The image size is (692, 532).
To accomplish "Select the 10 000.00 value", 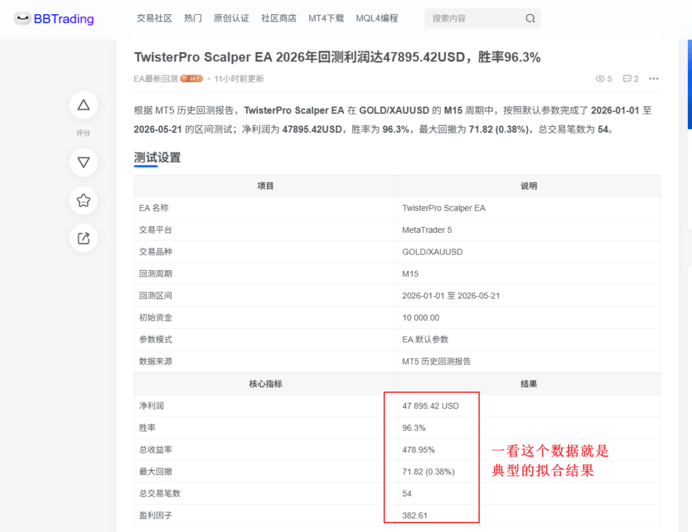I will [420, 318].
